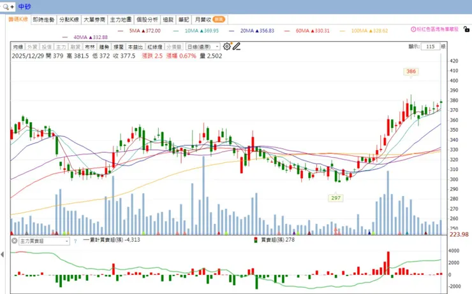
Task: Click the 5MA legend entry
Action: pyautogui.click(x=140, y=31)
